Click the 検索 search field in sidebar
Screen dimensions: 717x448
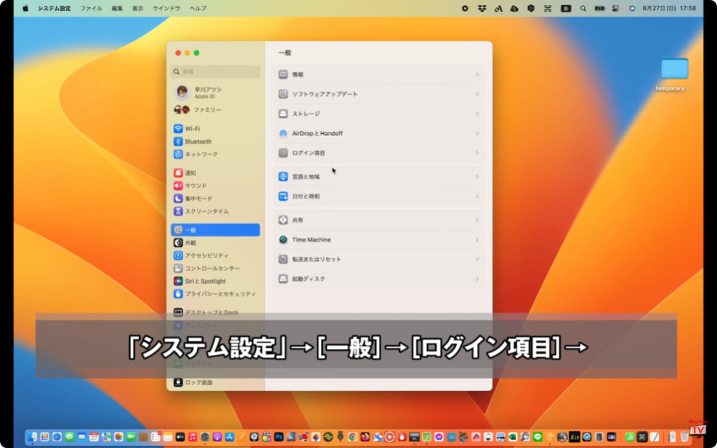tap(215, 72)
